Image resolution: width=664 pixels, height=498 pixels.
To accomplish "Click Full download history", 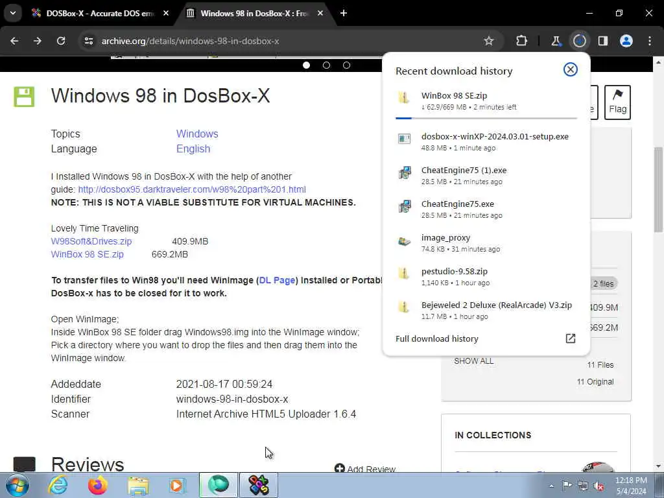I will (x=437, y=338).
